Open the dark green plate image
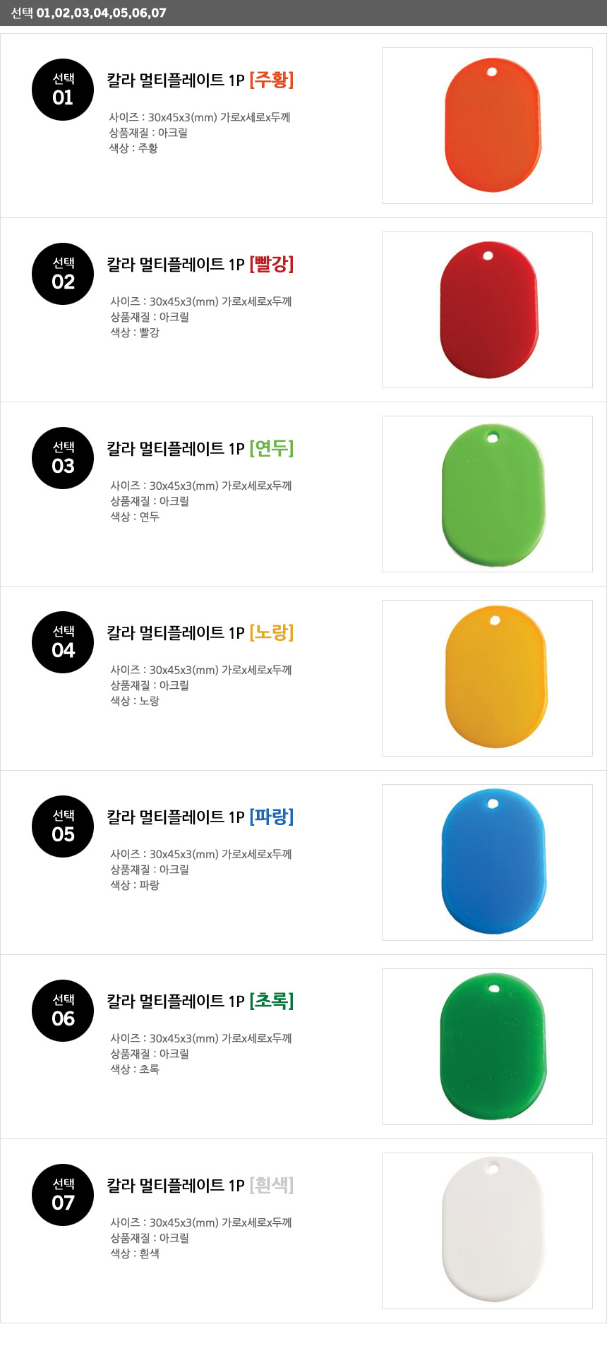 point(493,1047)
